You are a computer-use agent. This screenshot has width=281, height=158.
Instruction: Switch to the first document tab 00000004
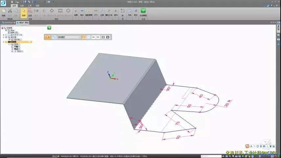click(8, 23)
